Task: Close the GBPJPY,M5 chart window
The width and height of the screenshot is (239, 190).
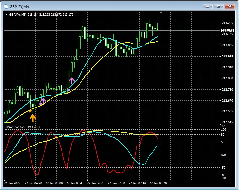Action: (x=229, y=6)
